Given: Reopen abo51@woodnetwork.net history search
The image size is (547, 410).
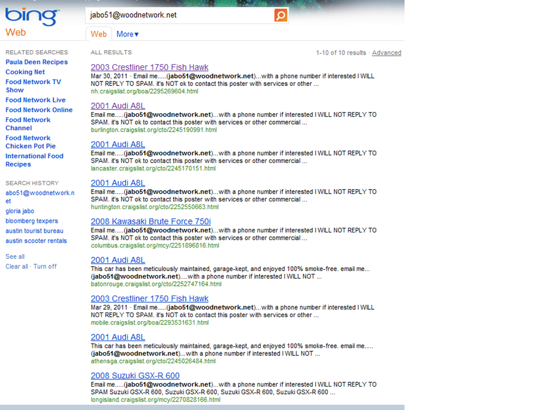Looking at the screenshot, I should pos(40,197).
